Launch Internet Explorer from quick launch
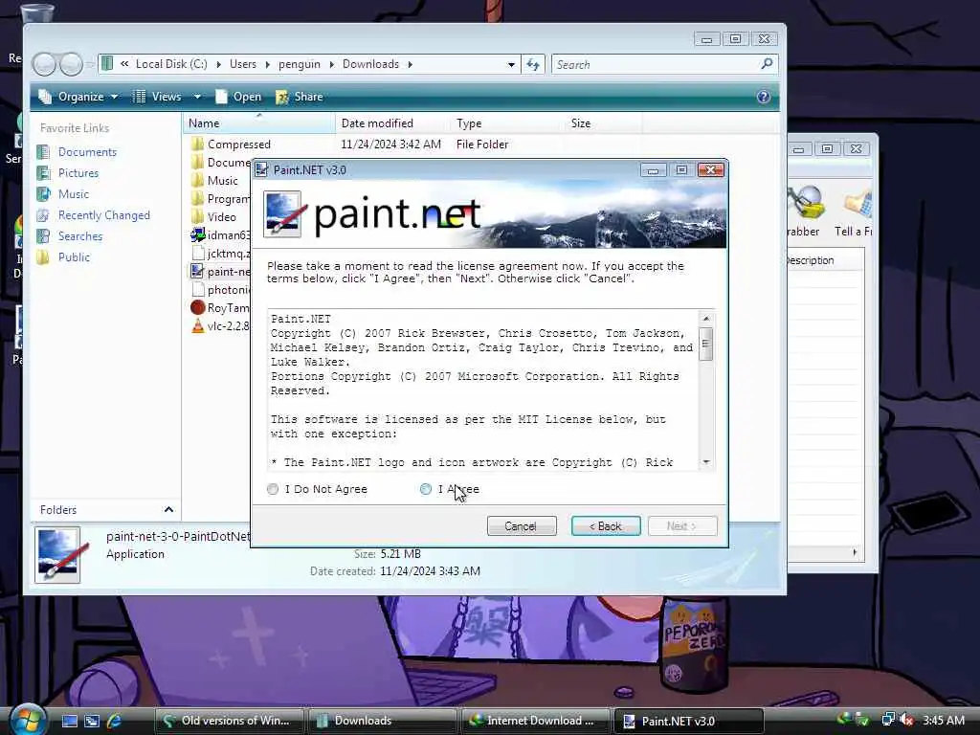980x735 pixels. (x=115, y=721)
